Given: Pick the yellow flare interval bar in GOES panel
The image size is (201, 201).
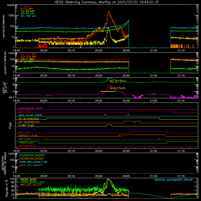Looking at the screenshot, I should click(x=108, y=91).
